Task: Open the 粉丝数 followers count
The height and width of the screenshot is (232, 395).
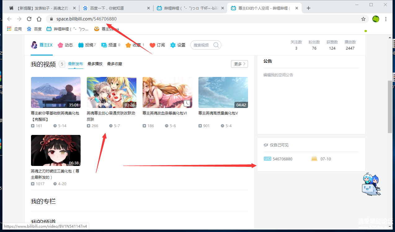Action: (314, 45)
